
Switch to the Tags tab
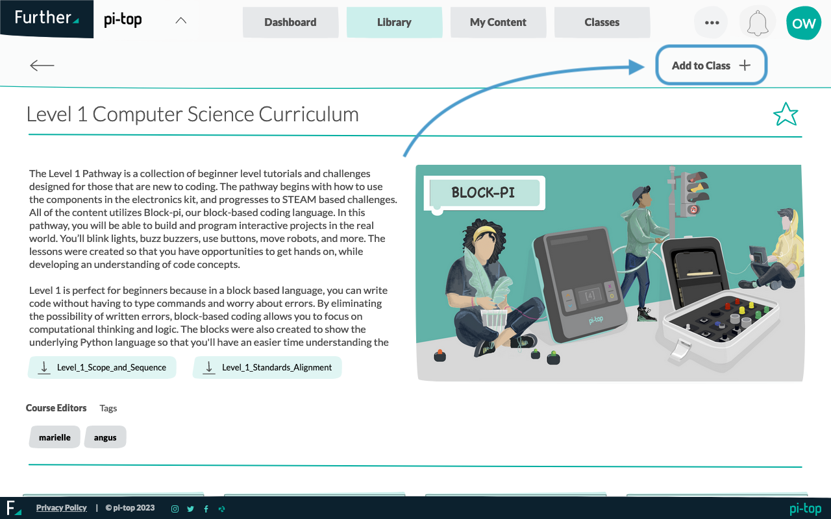[108, 408]
